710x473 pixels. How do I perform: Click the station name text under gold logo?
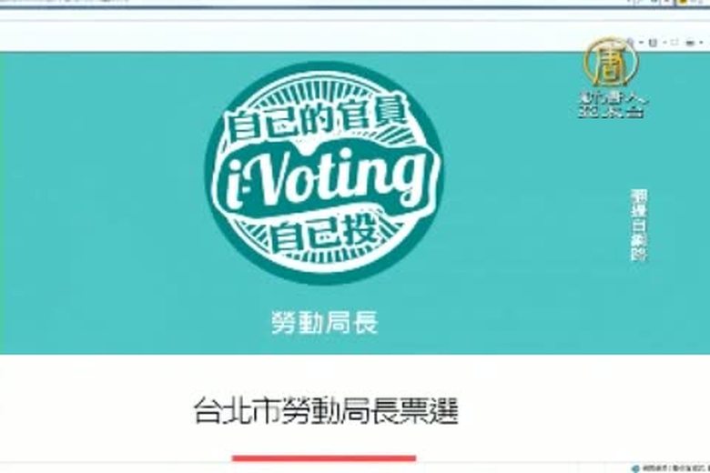pos(614,106)
